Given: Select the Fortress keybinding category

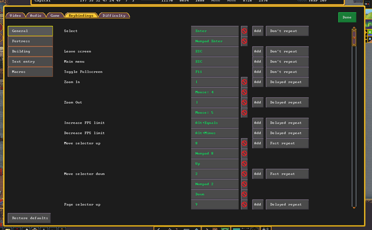Looking at the screenshot, I should coord(30,41).
